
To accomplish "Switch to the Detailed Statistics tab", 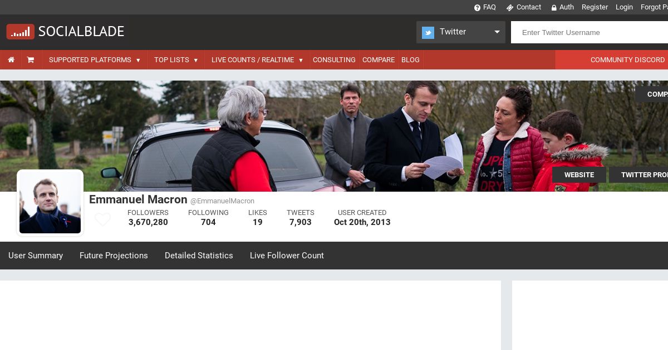I will [199, 256].
